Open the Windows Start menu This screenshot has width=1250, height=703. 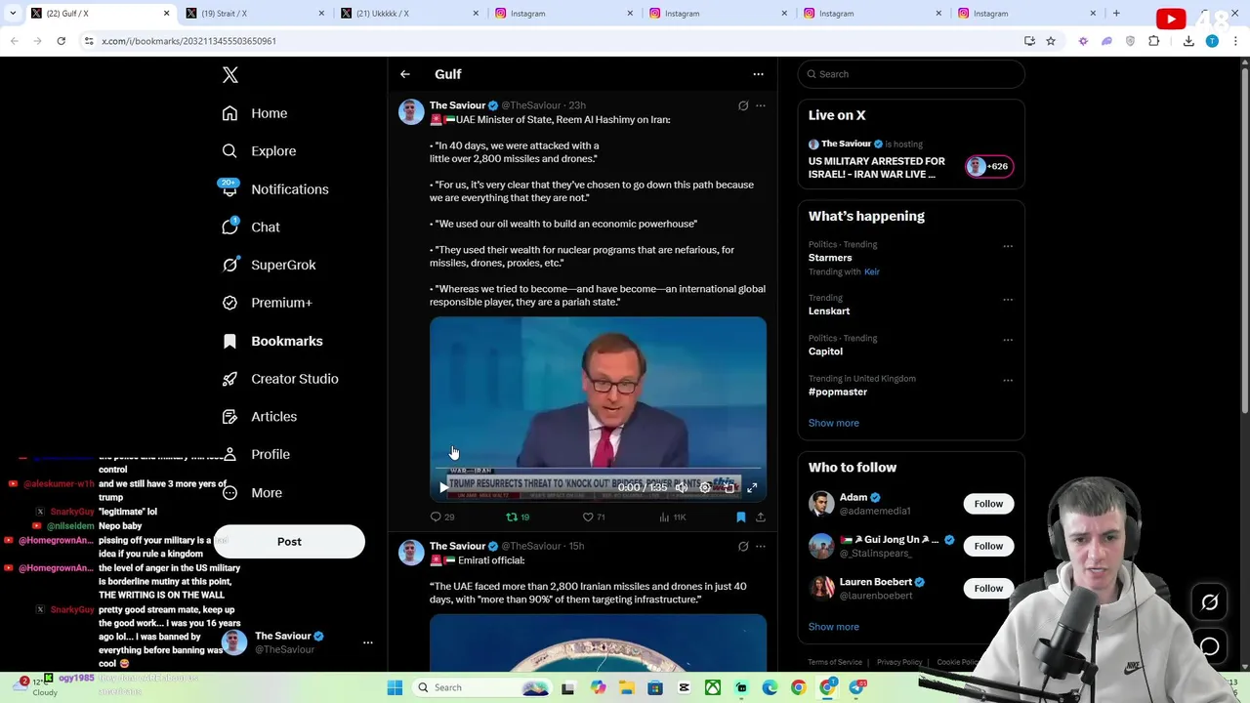click(395, 687)
